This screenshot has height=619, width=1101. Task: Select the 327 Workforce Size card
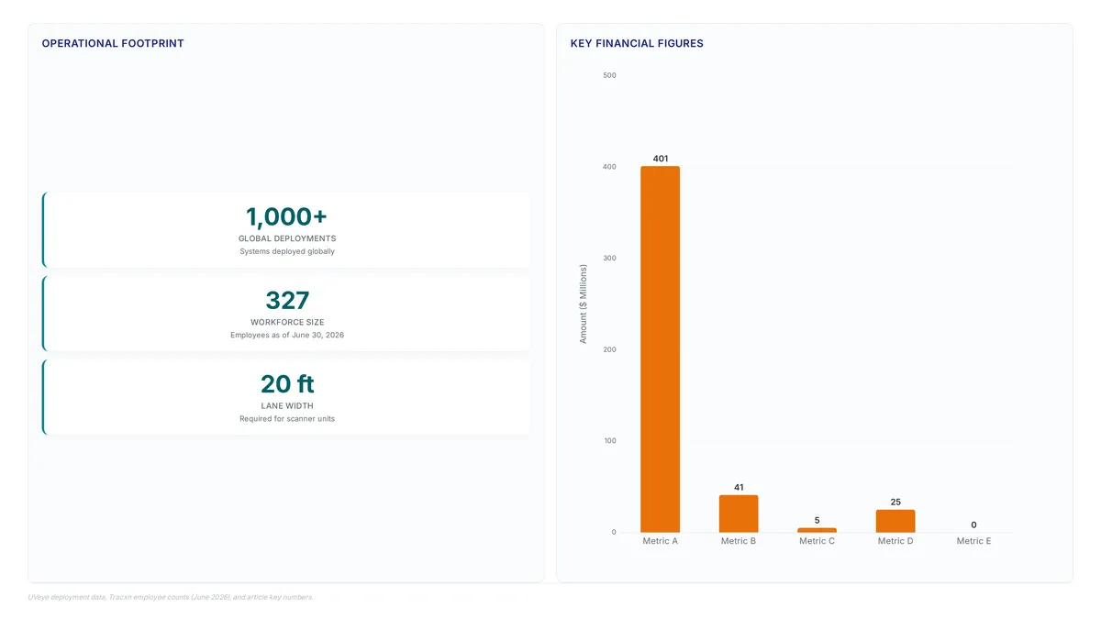286,314
